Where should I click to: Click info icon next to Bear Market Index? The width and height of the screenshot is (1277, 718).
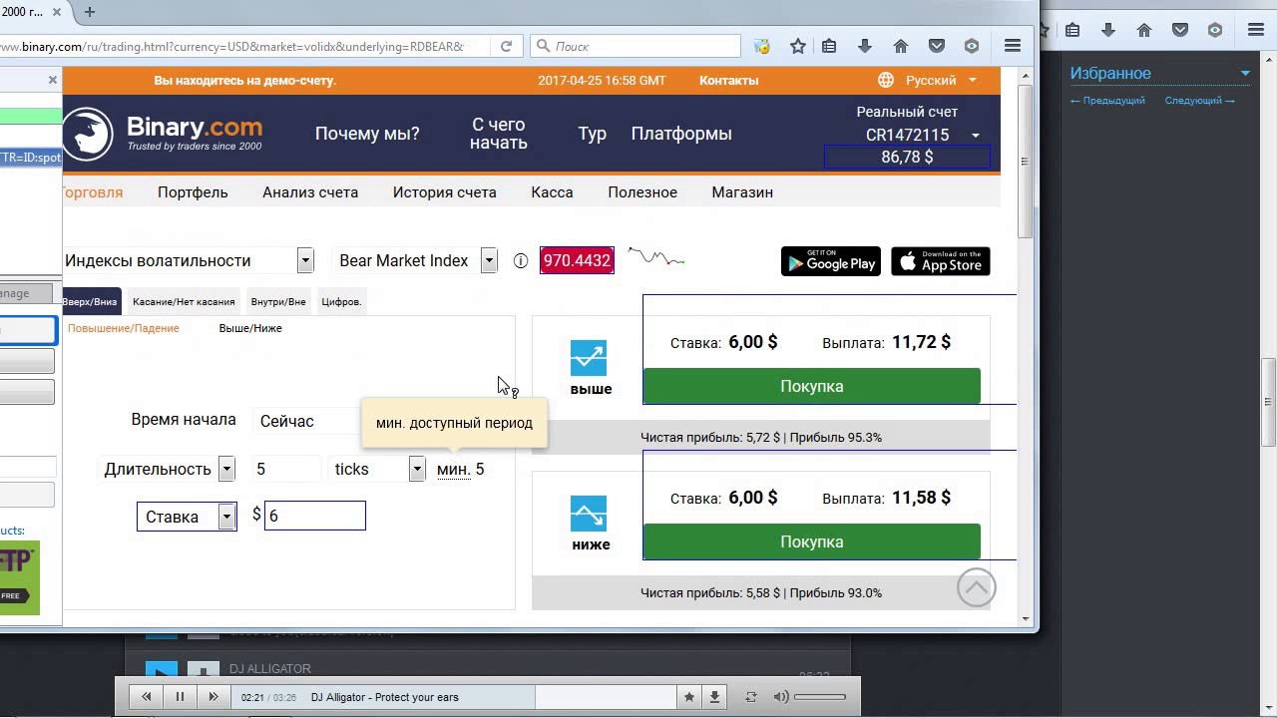pyautogui.click(x=521, y=261)
